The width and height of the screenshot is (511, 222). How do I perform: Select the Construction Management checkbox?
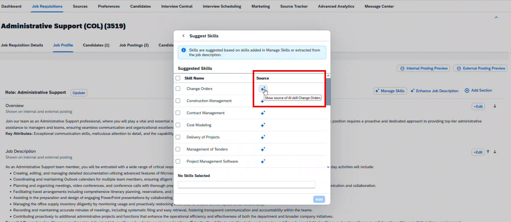(x=178, y=101)
